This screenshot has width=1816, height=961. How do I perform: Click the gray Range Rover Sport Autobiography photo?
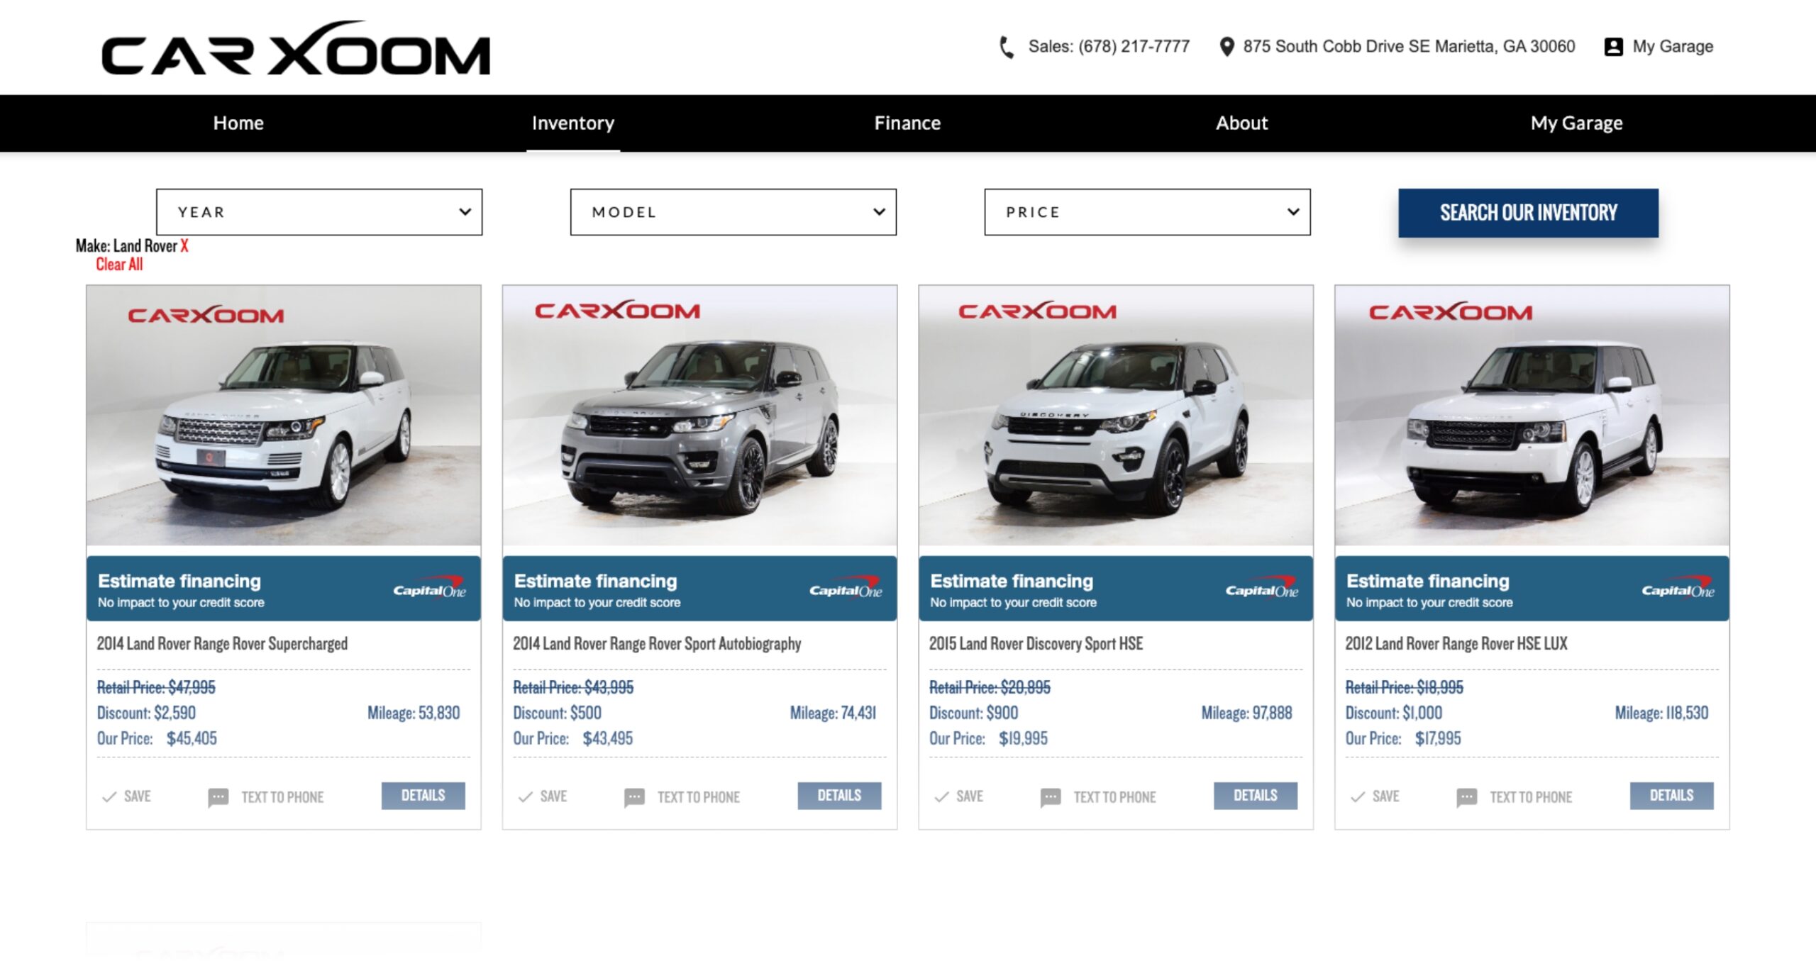point(699,416)
